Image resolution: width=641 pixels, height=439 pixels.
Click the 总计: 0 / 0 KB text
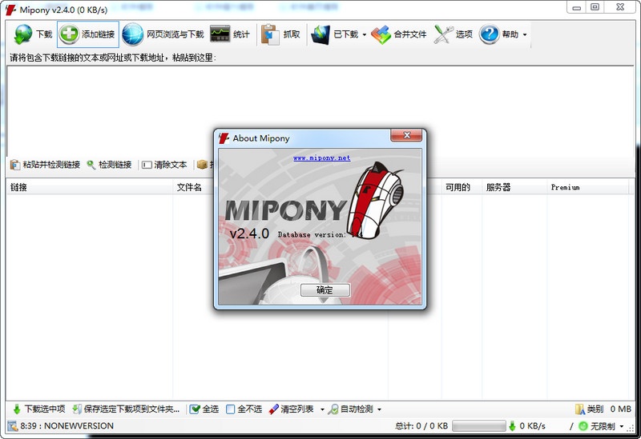point(421,426)
